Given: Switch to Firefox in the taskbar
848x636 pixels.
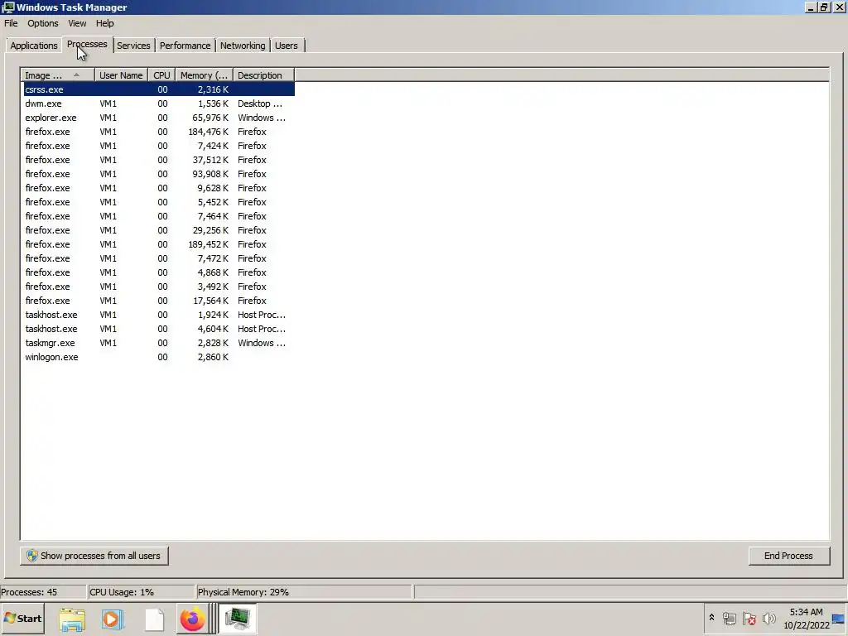Looking at the screenshot, I should pos(192,619).
